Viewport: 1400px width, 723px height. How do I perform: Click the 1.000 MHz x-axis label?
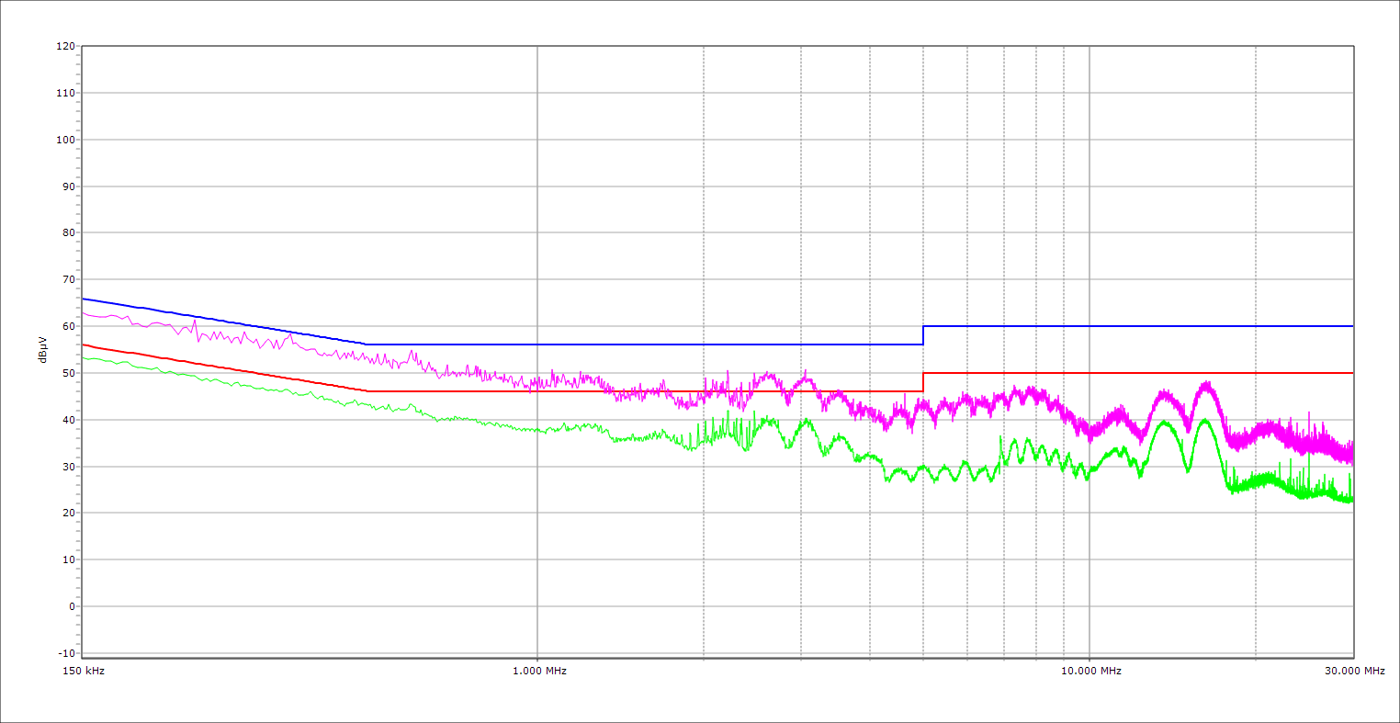tap(539, 672)
